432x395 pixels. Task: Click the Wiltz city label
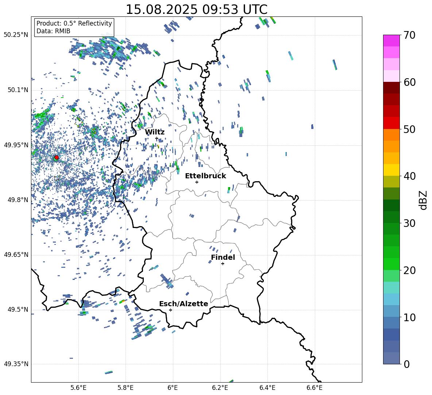[155, 132]
